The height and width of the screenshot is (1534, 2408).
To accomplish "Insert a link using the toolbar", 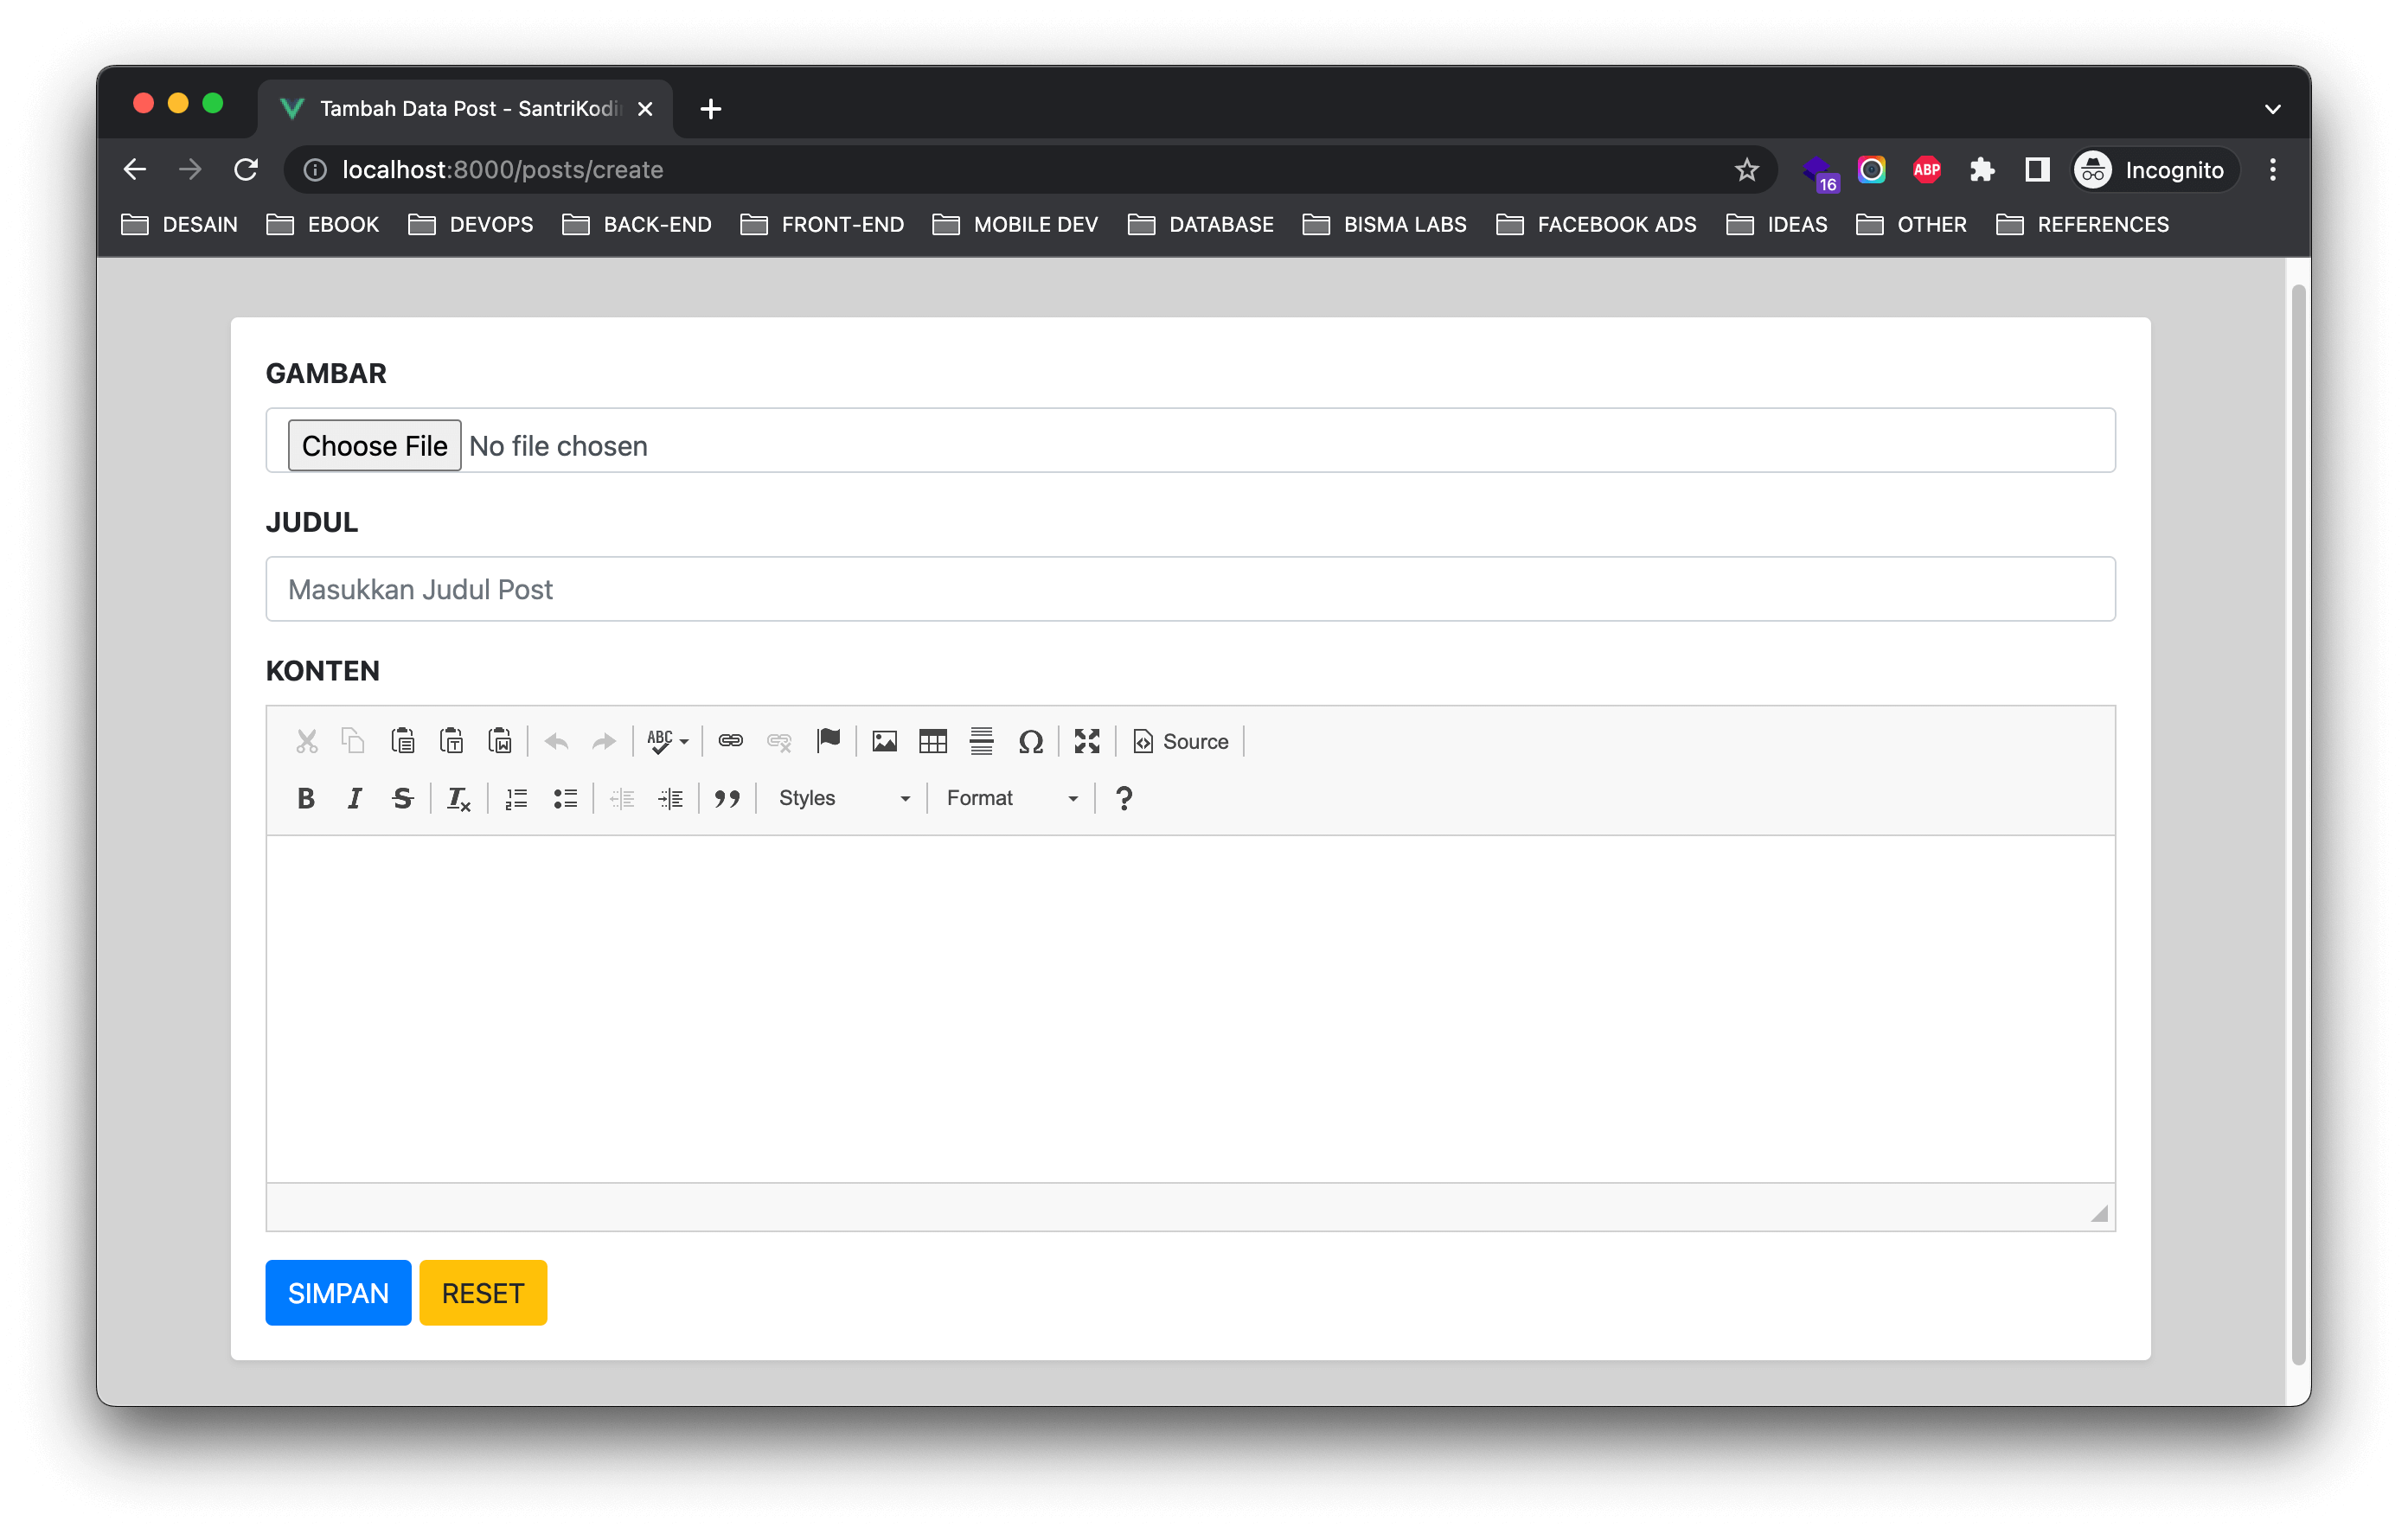I will click(730, 741).
